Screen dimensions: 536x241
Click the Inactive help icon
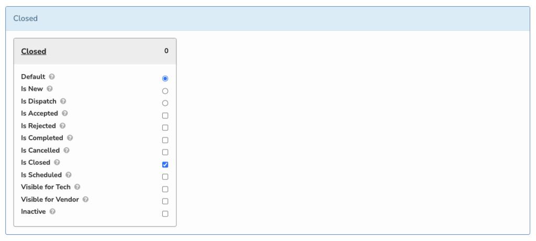pos(52,212)
